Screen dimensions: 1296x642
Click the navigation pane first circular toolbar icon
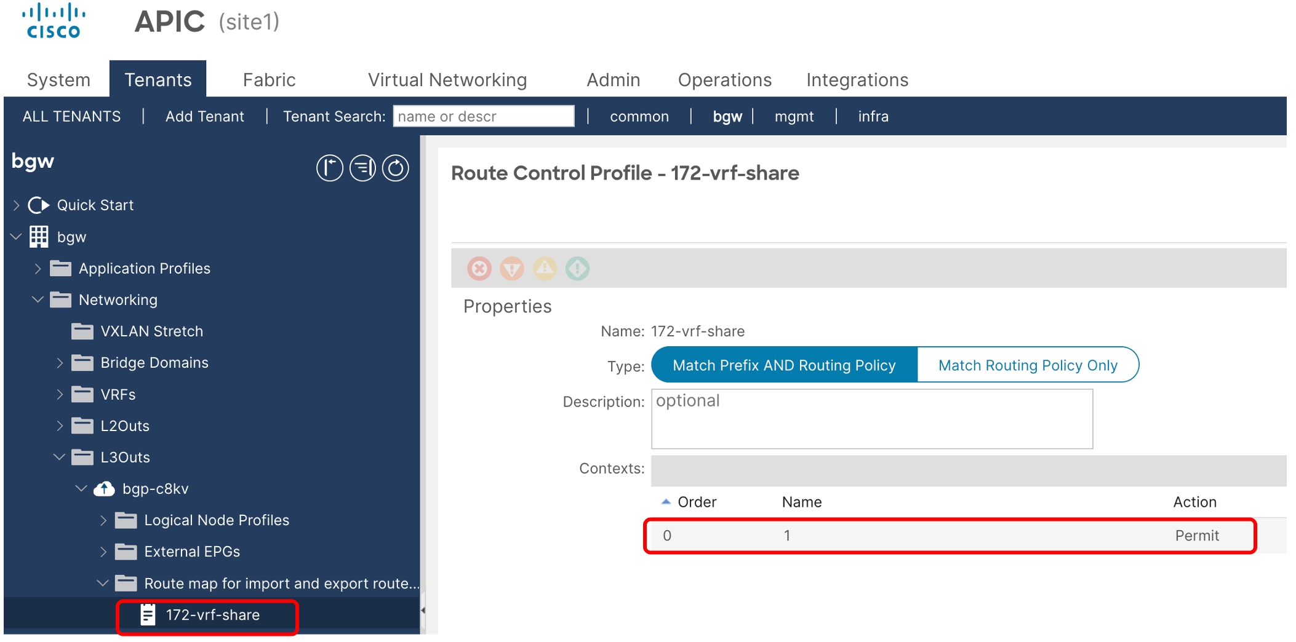tap(330, 168)
